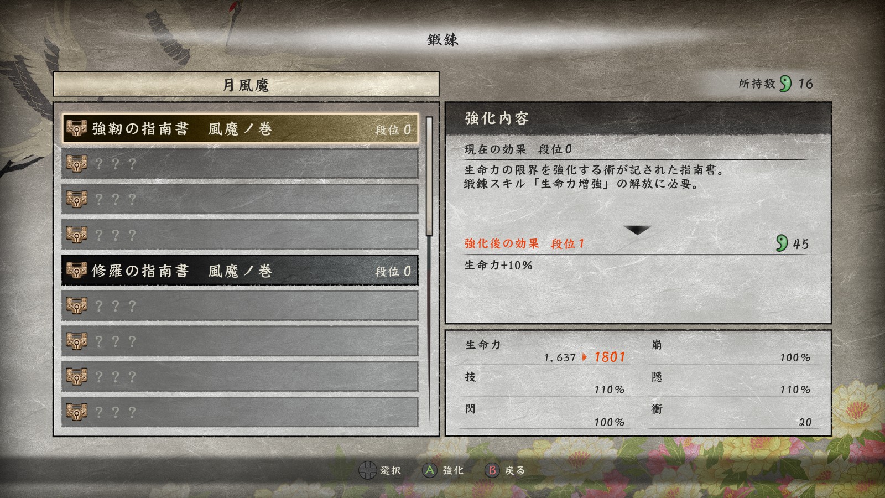
Task: Click the green magatama icon beside 所持数
Action: [x=785, y=84]
